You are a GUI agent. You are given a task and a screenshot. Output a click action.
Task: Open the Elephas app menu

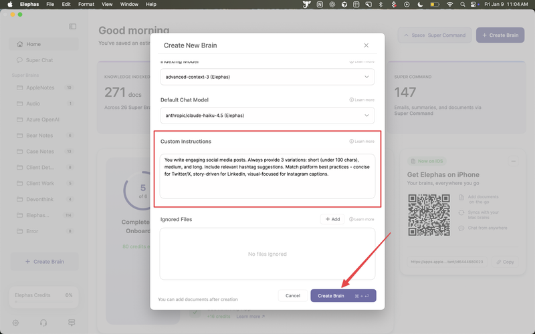coord(29,5)
